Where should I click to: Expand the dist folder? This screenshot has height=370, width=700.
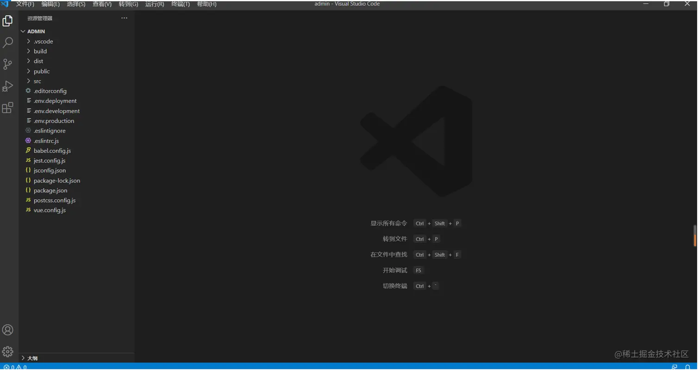click(76, 61)
